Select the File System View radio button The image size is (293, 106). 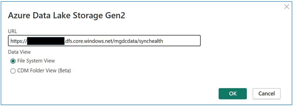pyautogui.click(x=13, y=61)
